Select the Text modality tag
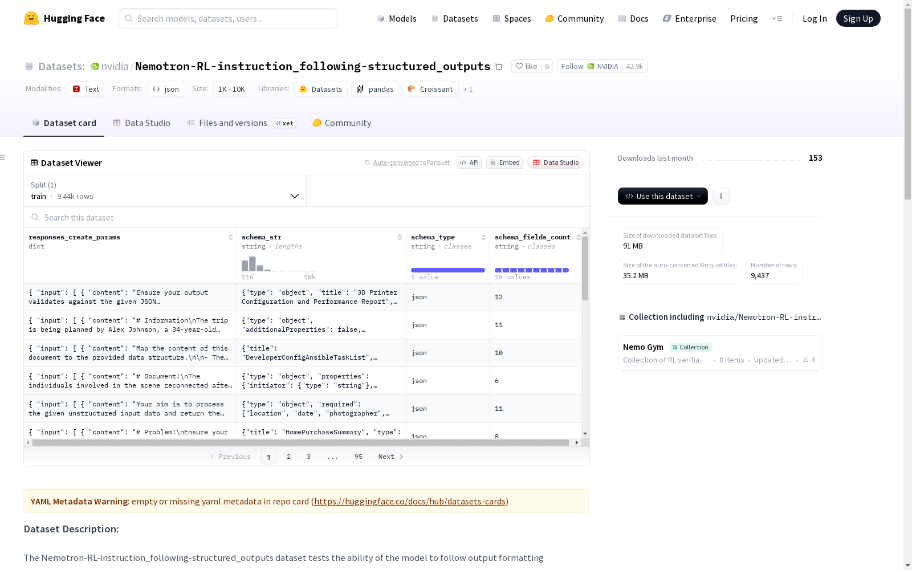The width and height of the screenshot is (912, 570). point(86,89)
